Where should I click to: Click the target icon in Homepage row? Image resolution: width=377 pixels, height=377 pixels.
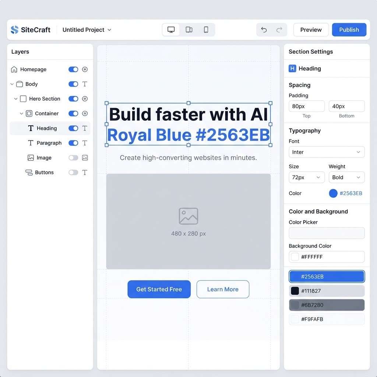85,69
